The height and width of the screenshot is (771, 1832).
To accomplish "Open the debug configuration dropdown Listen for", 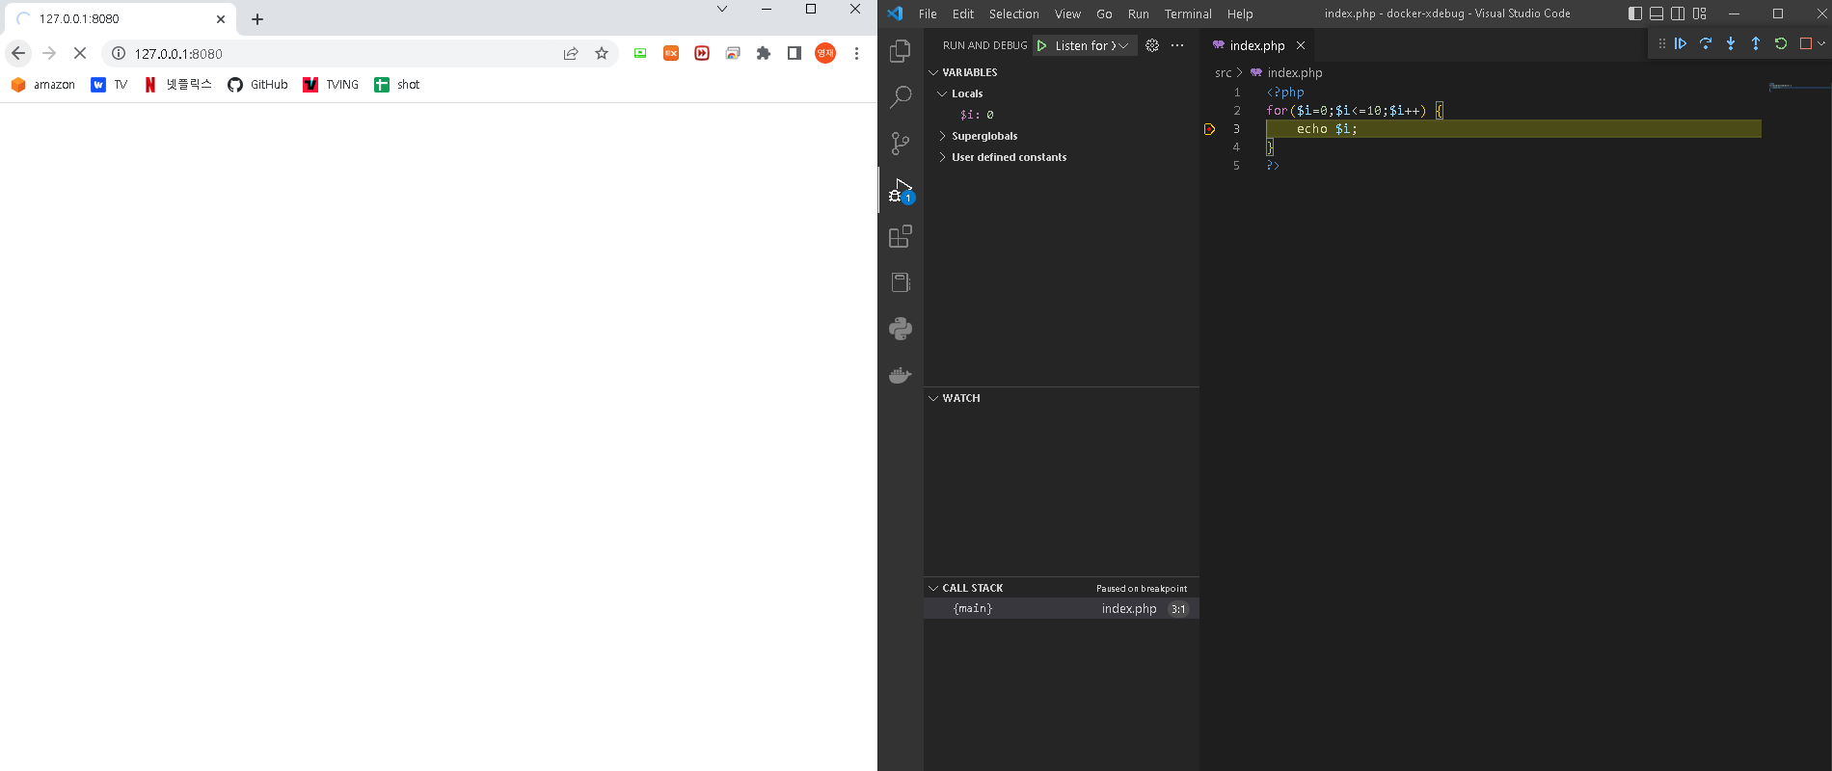I will coord(1091,45).
